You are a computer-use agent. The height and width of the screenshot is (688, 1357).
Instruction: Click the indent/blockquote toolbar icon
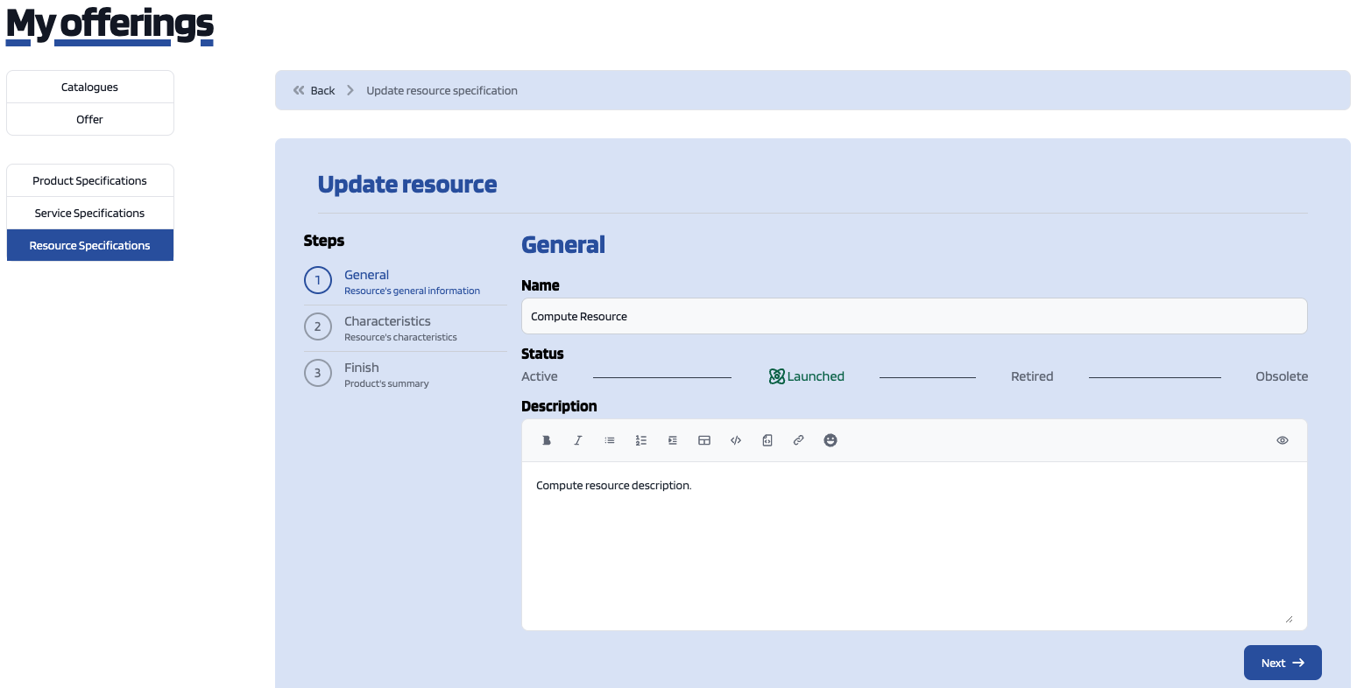(673, 440)
